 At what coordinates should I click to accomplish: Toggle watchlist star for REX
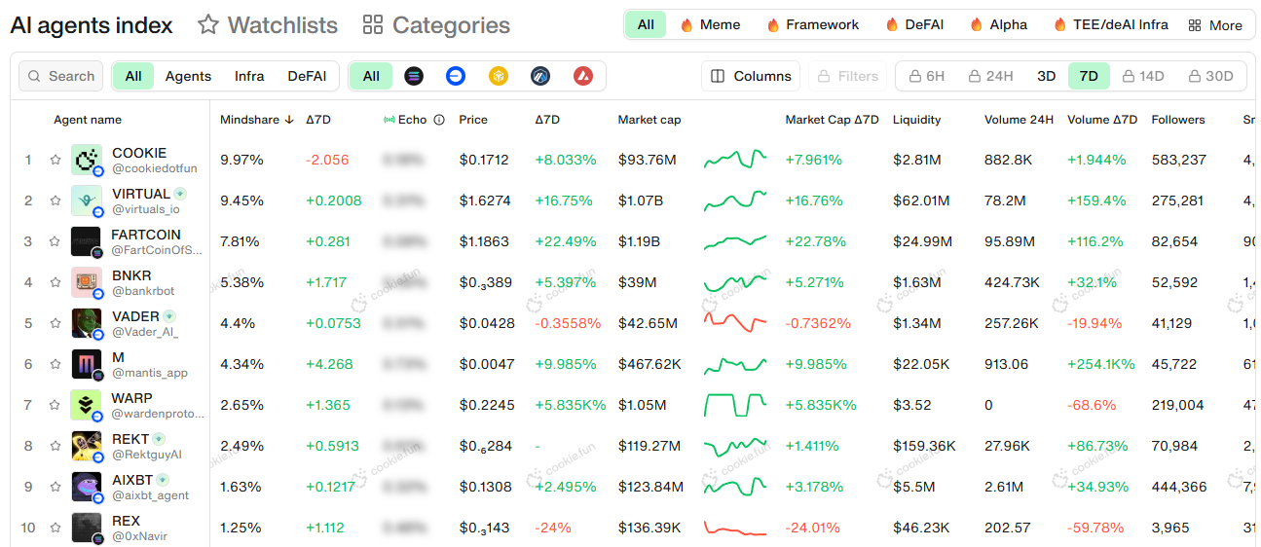(x=56, y=528)
